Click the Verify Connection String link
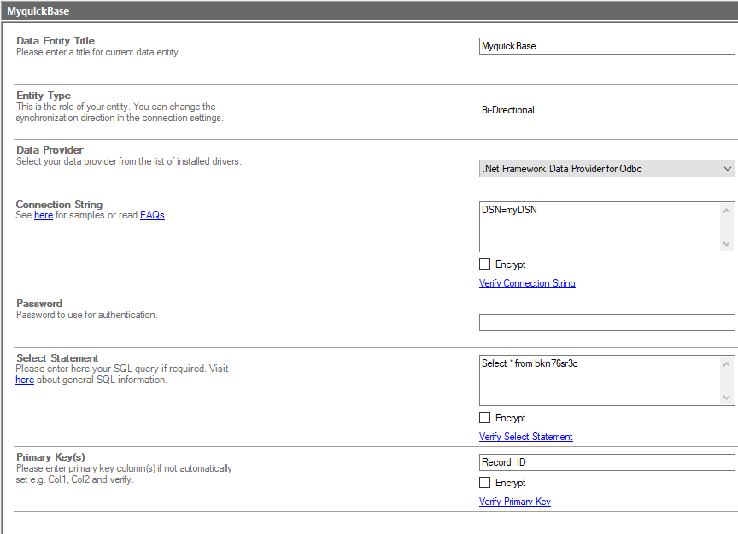 click(527, 283)
